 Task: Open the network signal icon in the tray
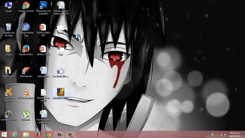pos(221,135)
